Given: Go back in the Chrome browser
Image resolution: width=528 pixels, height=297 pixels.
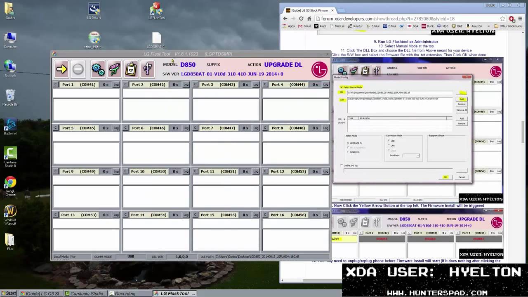Looking at the screenshot, I should 285,19.
